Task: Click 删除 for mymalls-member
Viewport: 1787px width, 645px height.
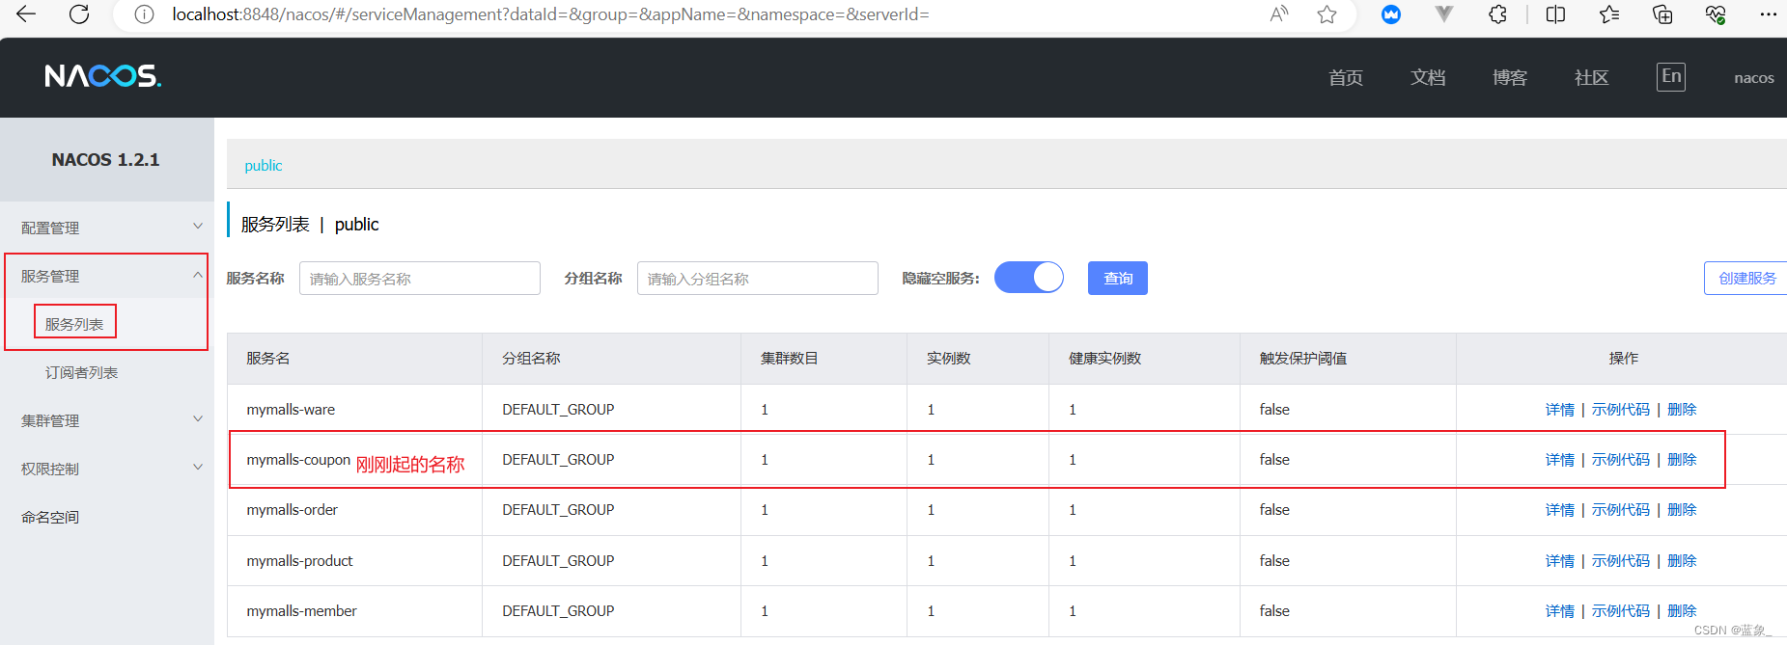Action: coord(1682,611)
